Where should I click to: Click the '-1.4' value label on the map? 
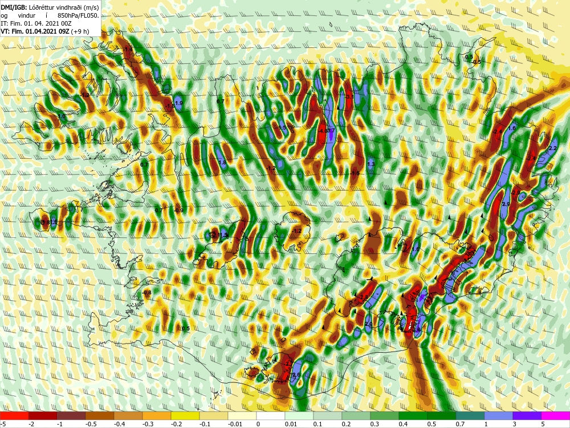click(x=128, y=49)
